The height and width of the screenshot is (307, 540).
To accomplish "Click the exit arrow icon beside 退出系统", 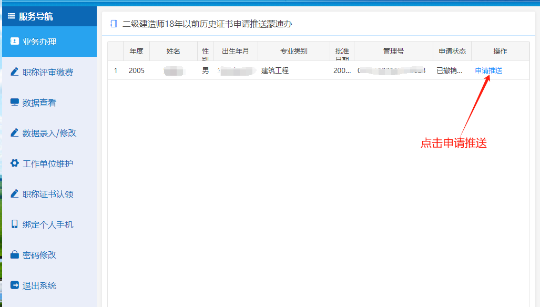I will tap(15, 285).
